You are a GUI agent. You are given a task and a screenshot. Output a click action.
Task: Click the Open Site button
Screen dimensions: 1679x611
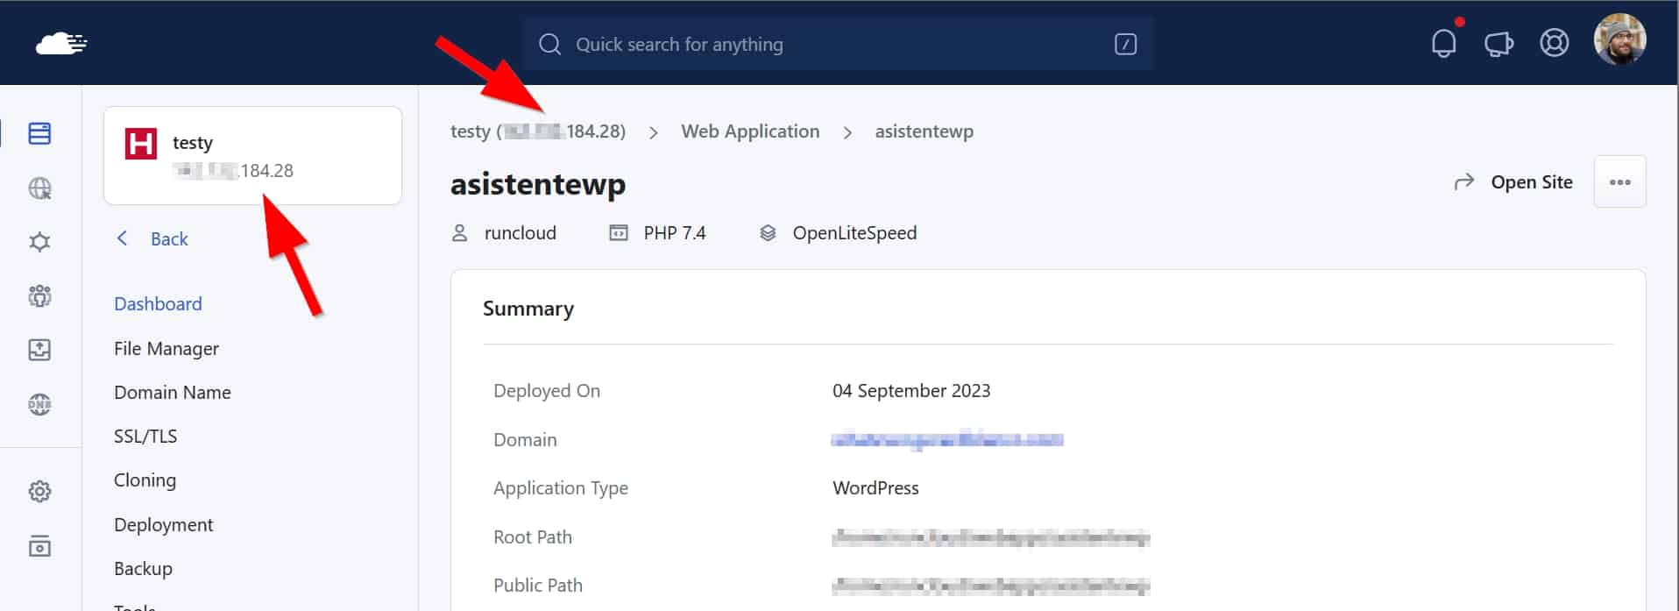(x=1514, y=182)
